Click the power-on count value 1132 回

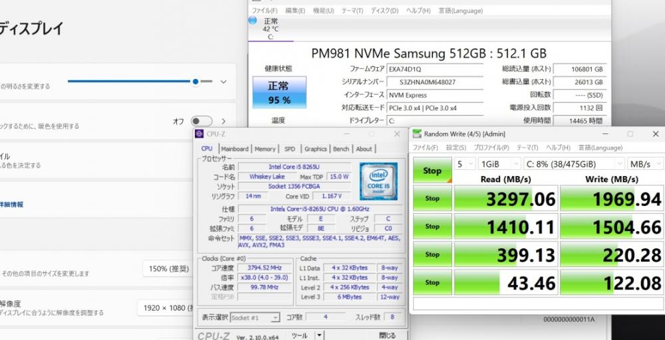point(580,108)
